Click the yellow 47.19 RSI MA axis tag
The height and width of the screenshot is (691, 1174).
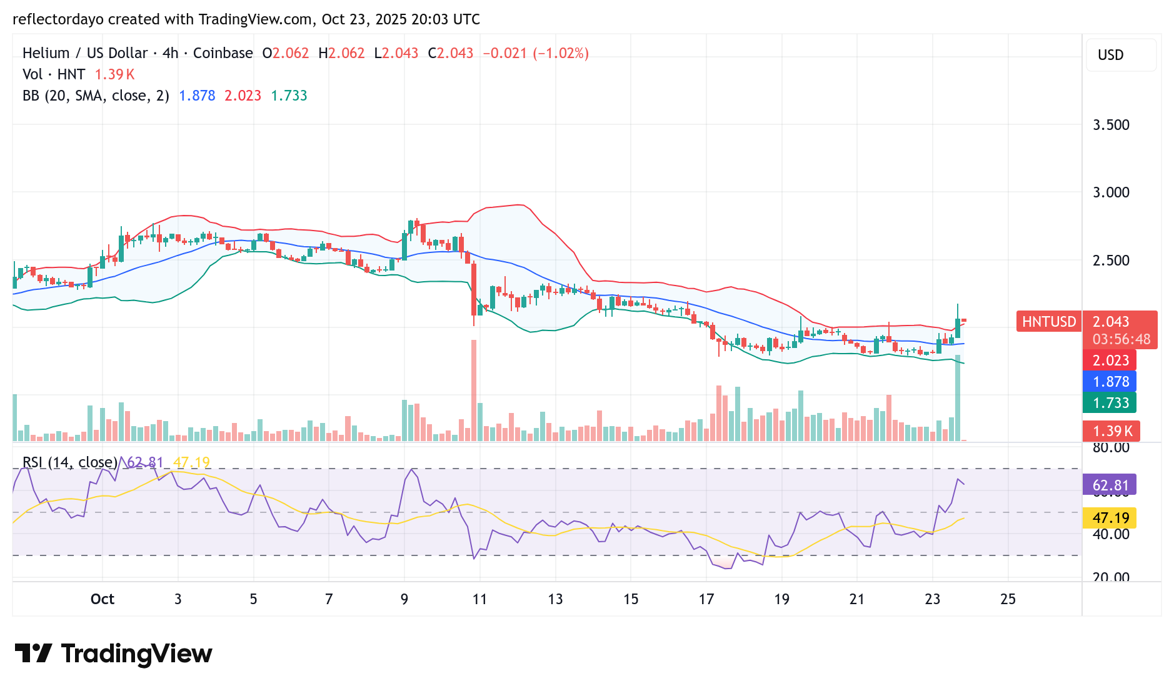pos(1110,518)
